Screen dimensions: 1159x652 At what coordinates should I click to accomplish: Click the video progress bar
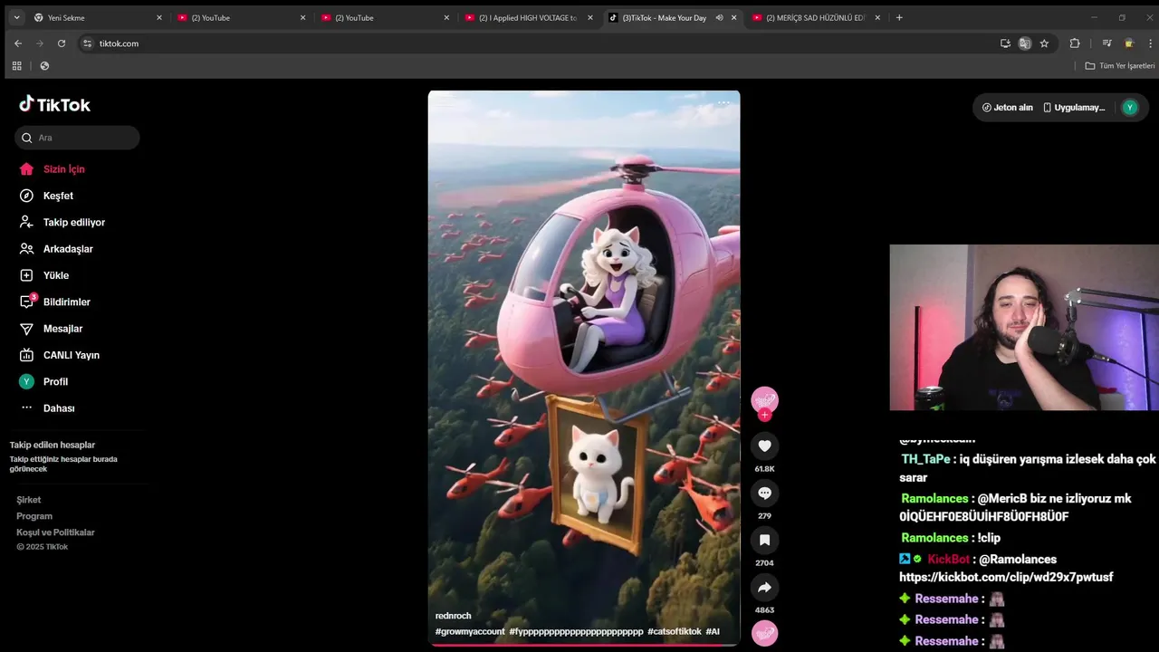pos(584,645)
